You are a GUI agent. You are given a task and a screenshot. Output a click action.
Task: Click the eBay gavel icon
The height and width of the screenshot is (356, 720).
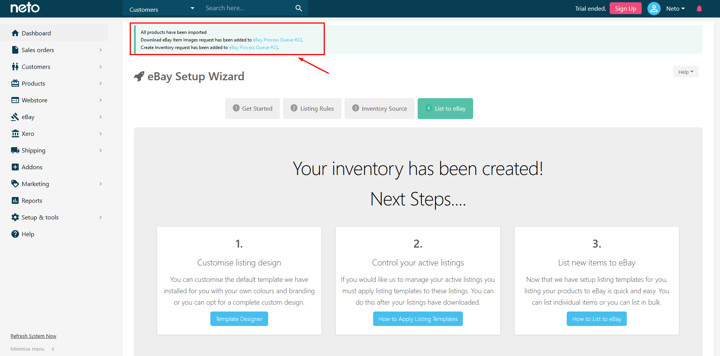pos(15,117)
